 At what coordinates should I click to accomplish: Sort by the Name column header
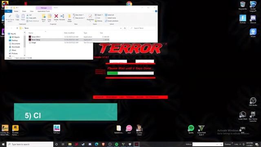(31, 33)
